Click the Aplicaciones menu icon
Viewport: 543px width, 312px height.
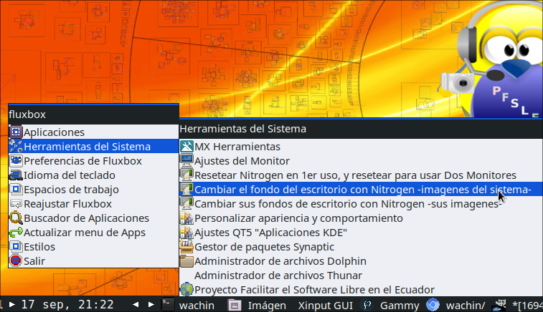[x=16, y=132]
